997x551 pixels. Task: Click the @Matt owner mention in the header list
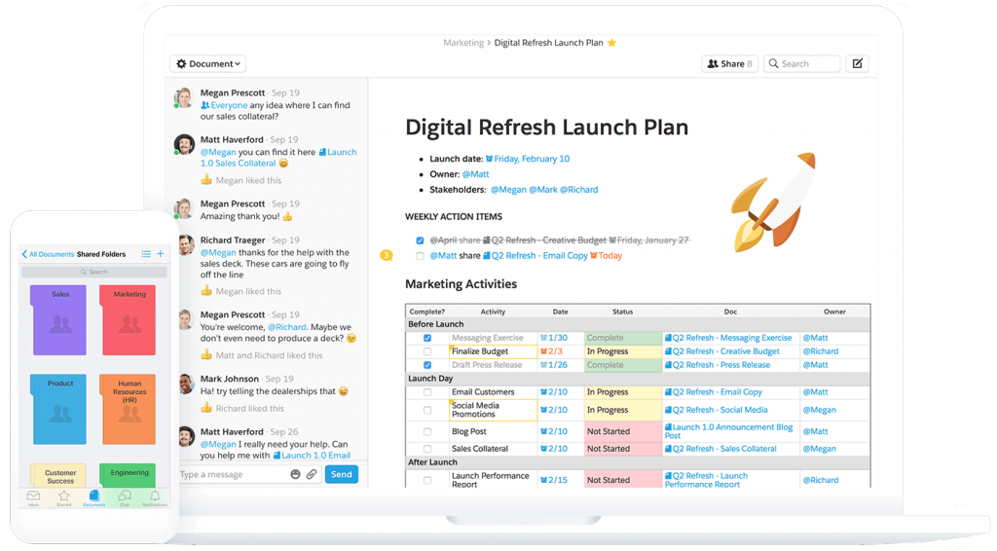475,174
